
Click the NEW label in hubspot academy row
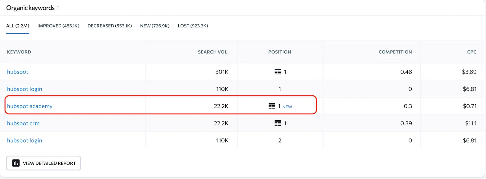(287, 107)
